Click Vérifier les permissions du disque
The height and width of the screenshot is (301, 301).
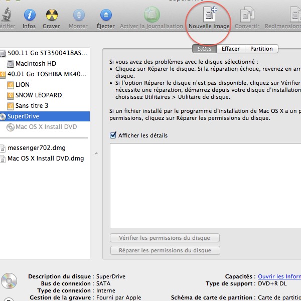[x=165, y=238]
